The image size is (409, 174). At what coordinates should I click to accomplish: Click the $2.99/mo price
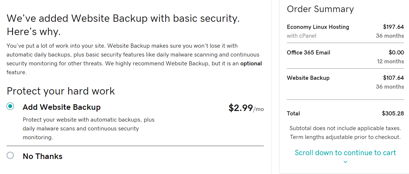coord(246,108)
